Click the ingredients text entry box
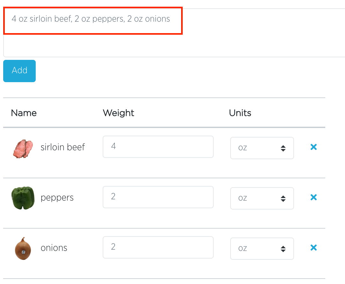The width and height of the screenshot is (345, 284). pyautogui.click(x=172, y=32)
